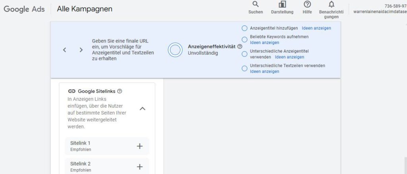Screen dimensions: 407x174
Task: Click the Alle Kampagnen heading
Action: point(85,9)
